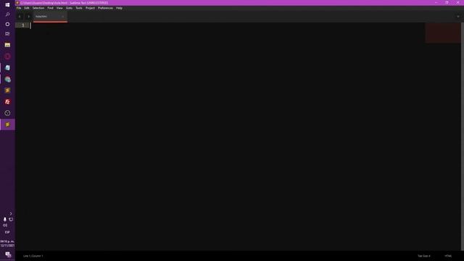Open the Find menu

[50, 8]
